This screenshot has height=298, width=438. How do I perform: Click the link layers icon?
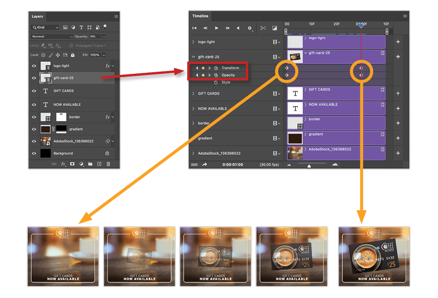[54, 164]
